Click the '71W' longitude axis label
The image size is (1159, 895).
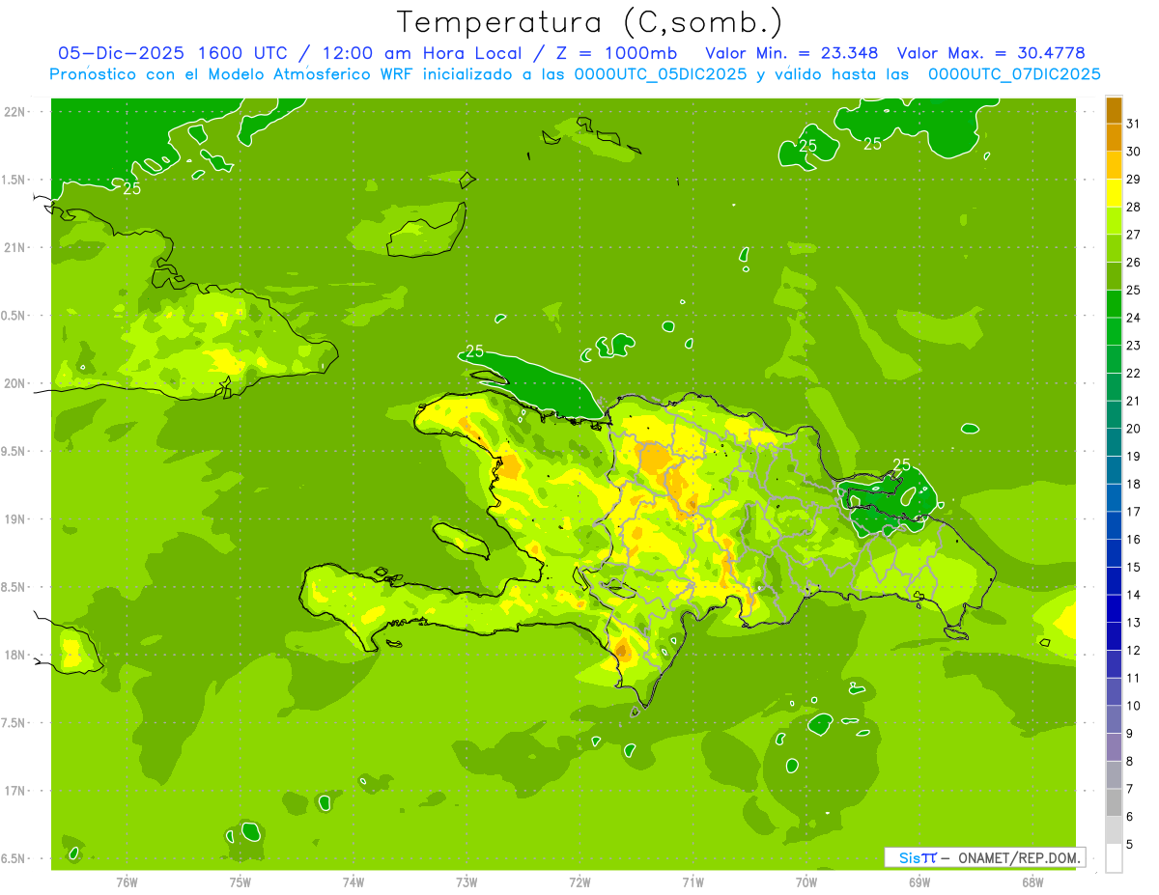tap(693, 882)
